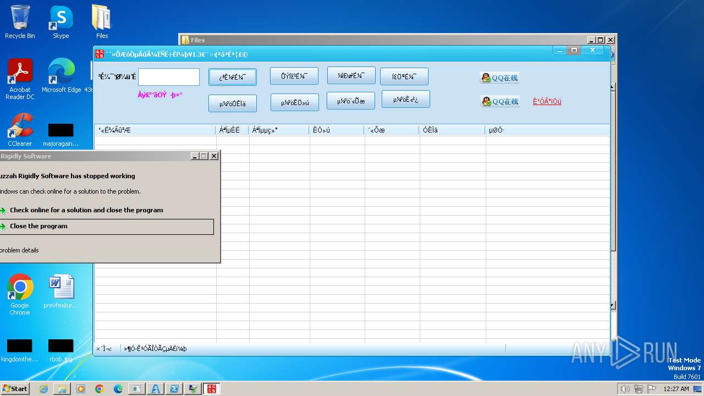Sort by the ÁªÏµµç»° column header
Viewport: 704px width, 396px height.
pos(279,130)
